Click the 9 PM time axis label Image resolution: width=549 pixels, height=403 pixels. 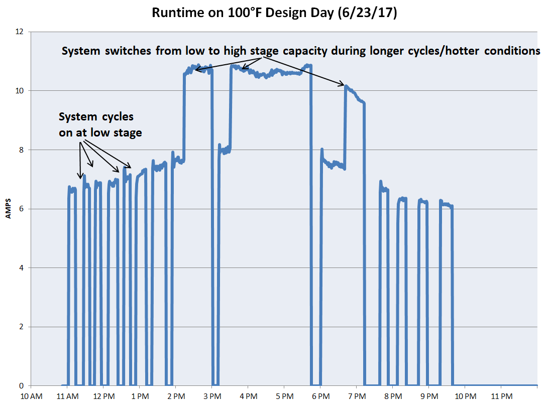pyautogui.click(x=428, y=396)
